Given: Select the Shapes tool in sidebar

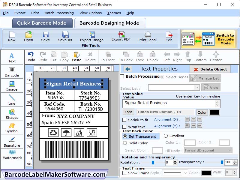Looking at the screenshot, I should (x=12, y=114).
